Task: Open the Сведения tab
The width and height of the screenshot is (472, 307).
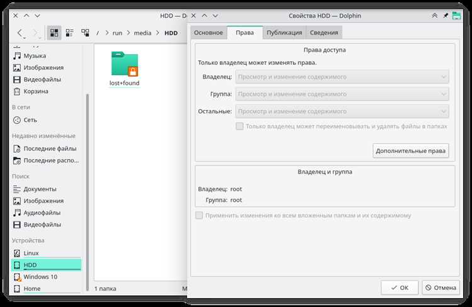Action: pyautogui.click(x=323, y=33)
